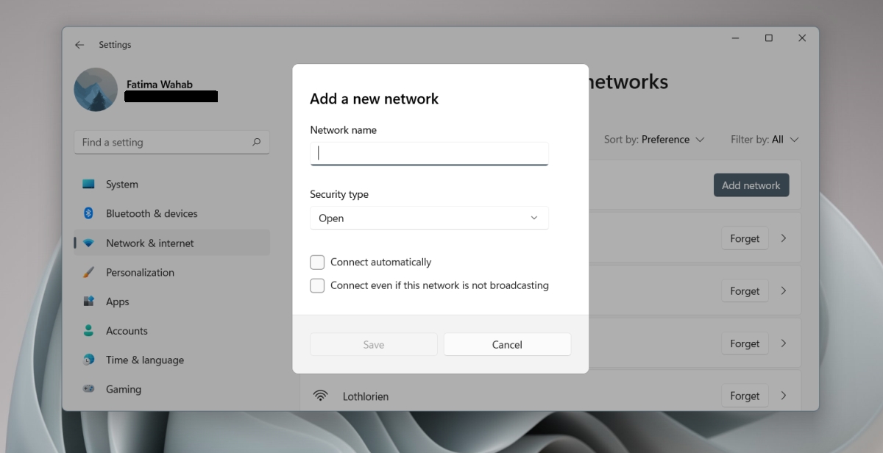Forget the third listed network
The image size is (883, 453).
(x=745, y=343)
